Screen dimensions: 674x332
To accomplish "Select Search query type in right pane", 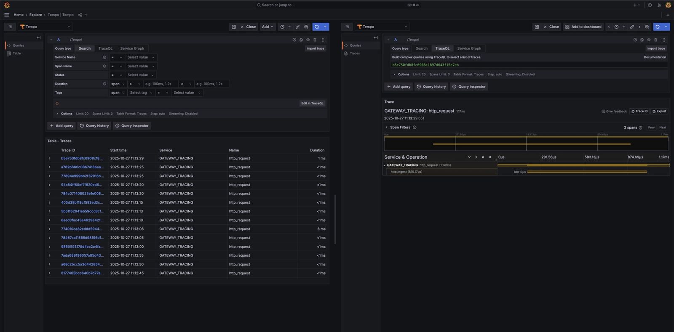I will coord(422,48).
